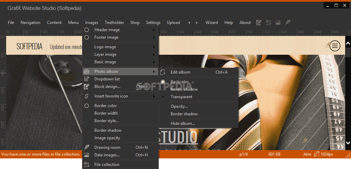Viewport: 351px width, 169px height.
Task: Select the Footer image color circle
Action: 87,37
